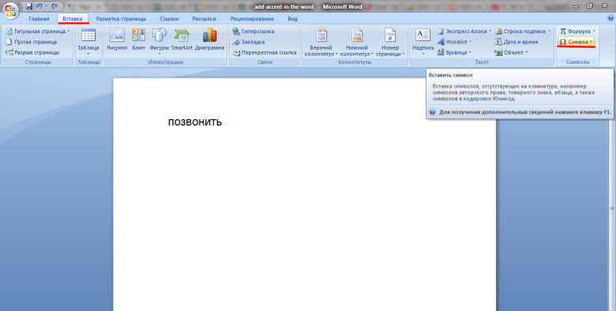This screenshot has height=311, width=616.
Task: Open Строка подписи dropdown
Action: pyautogui.click(x=523, y=31)
